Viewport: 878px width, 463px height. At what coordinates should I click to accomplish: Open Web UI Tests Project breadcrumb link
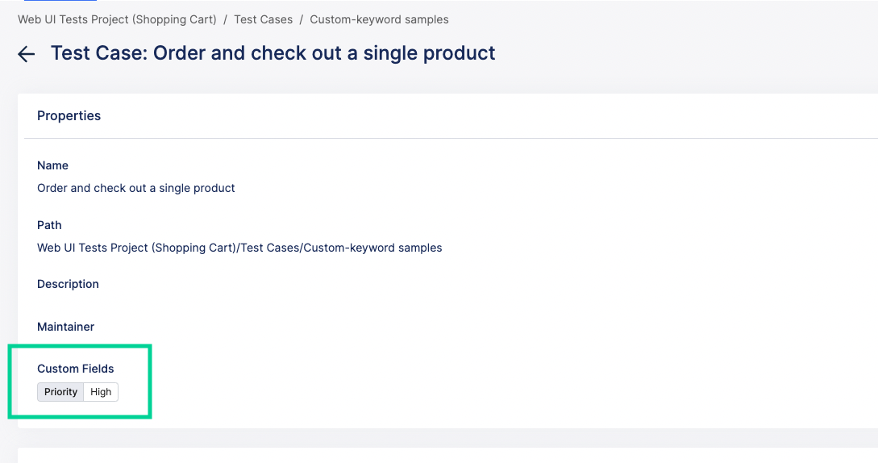coord(117,19)
